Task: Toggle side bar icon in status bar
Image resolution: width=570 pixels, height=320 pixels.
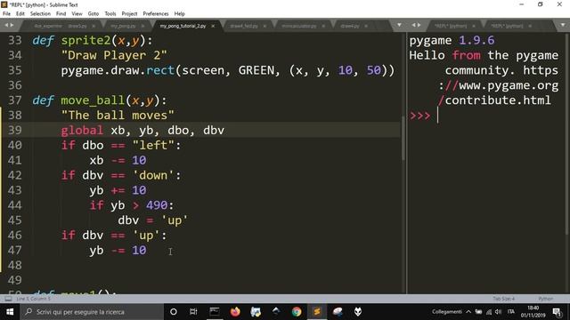Action: (x=8, y=299)
